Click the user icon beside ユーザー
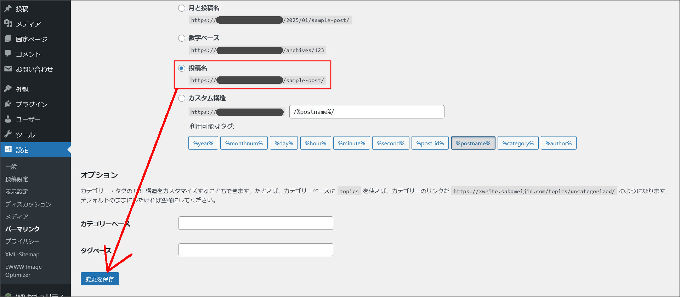680x297 pixels. (x=8, y=119)
